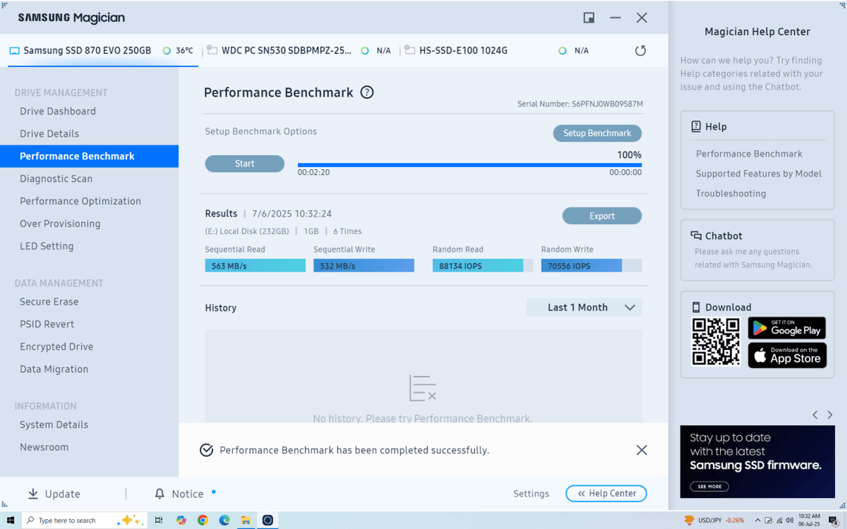The image size is (847, 529).
Task: Click the Google Play download badge
Action: click(786, 328)
